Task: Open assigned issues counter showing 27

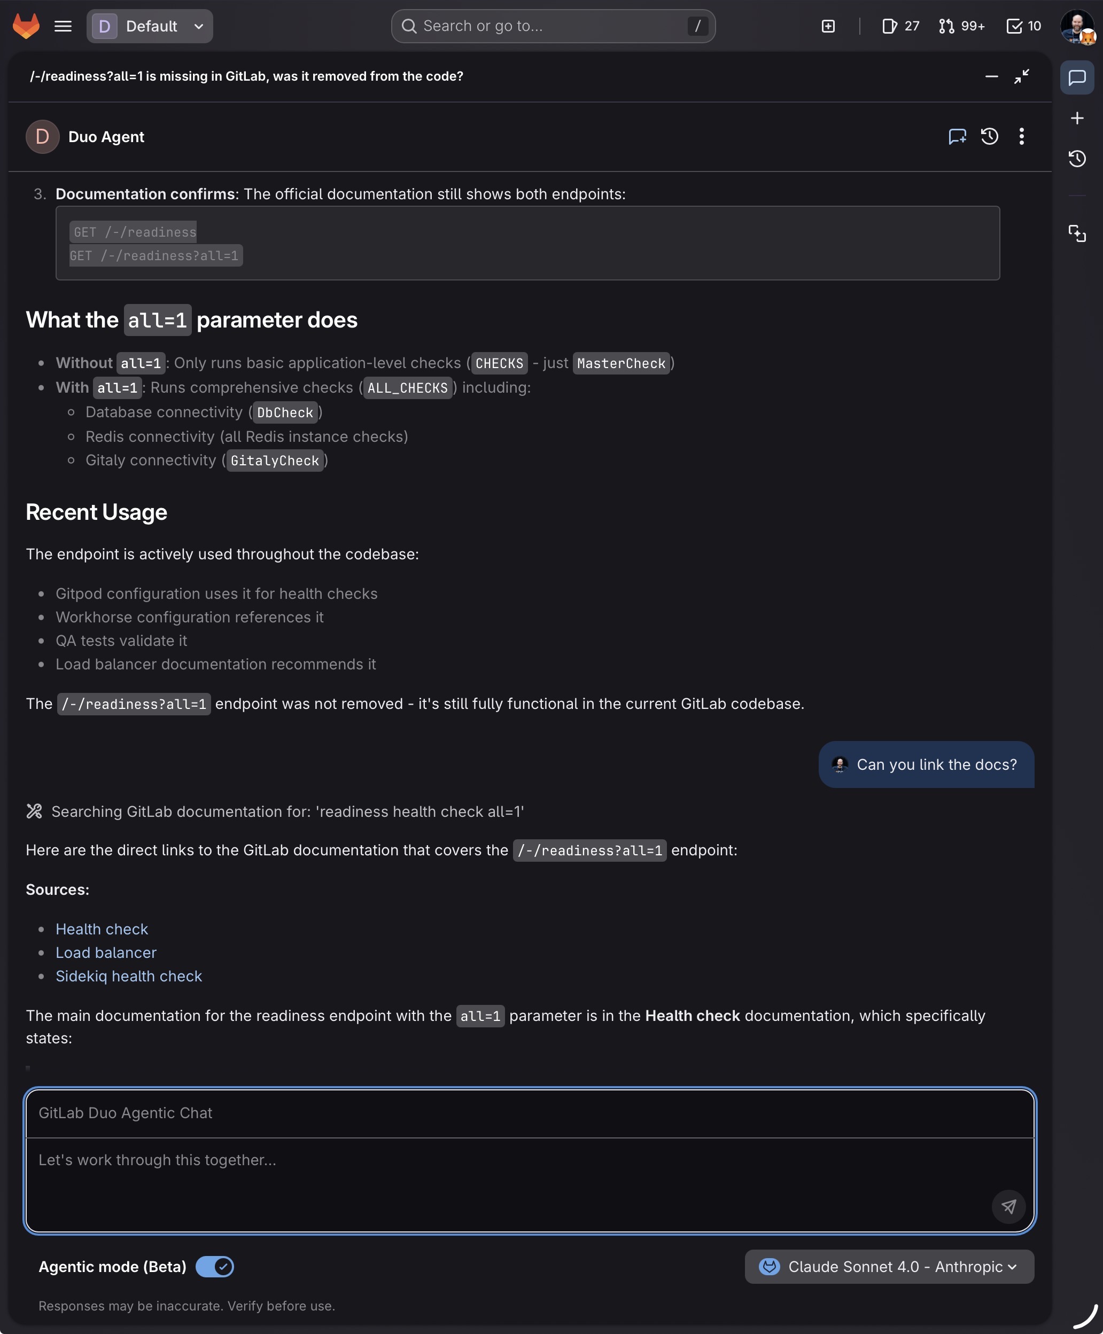Action: (x=900, y=26)
